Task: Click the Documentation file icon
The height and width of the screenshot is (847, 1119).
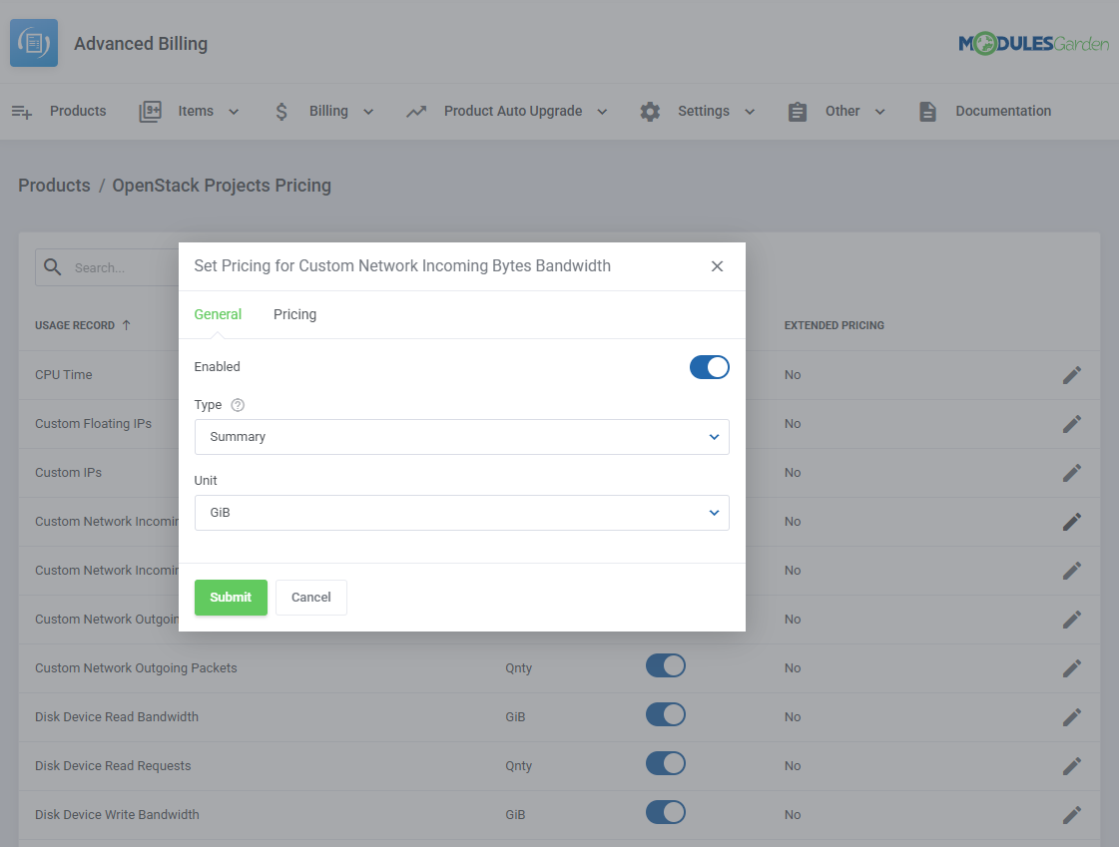Action: click(x=927, y=111)
